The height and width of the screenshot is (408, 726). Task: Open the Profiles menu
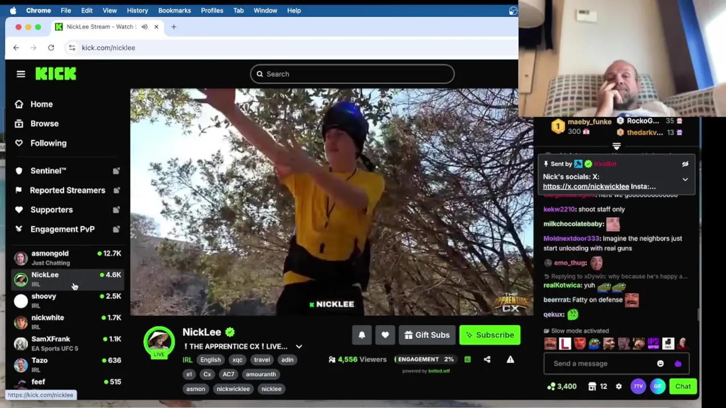[x=212, y=10]
